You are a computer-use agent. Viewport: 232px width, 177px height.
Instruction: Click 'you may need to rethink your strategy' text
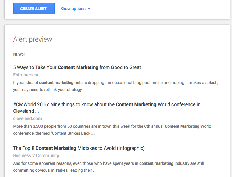(x=48, y=90)
